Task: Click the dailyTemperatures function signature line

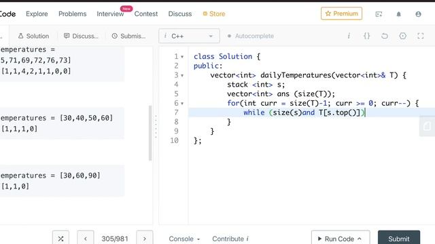Action: [x=308, y=75]
